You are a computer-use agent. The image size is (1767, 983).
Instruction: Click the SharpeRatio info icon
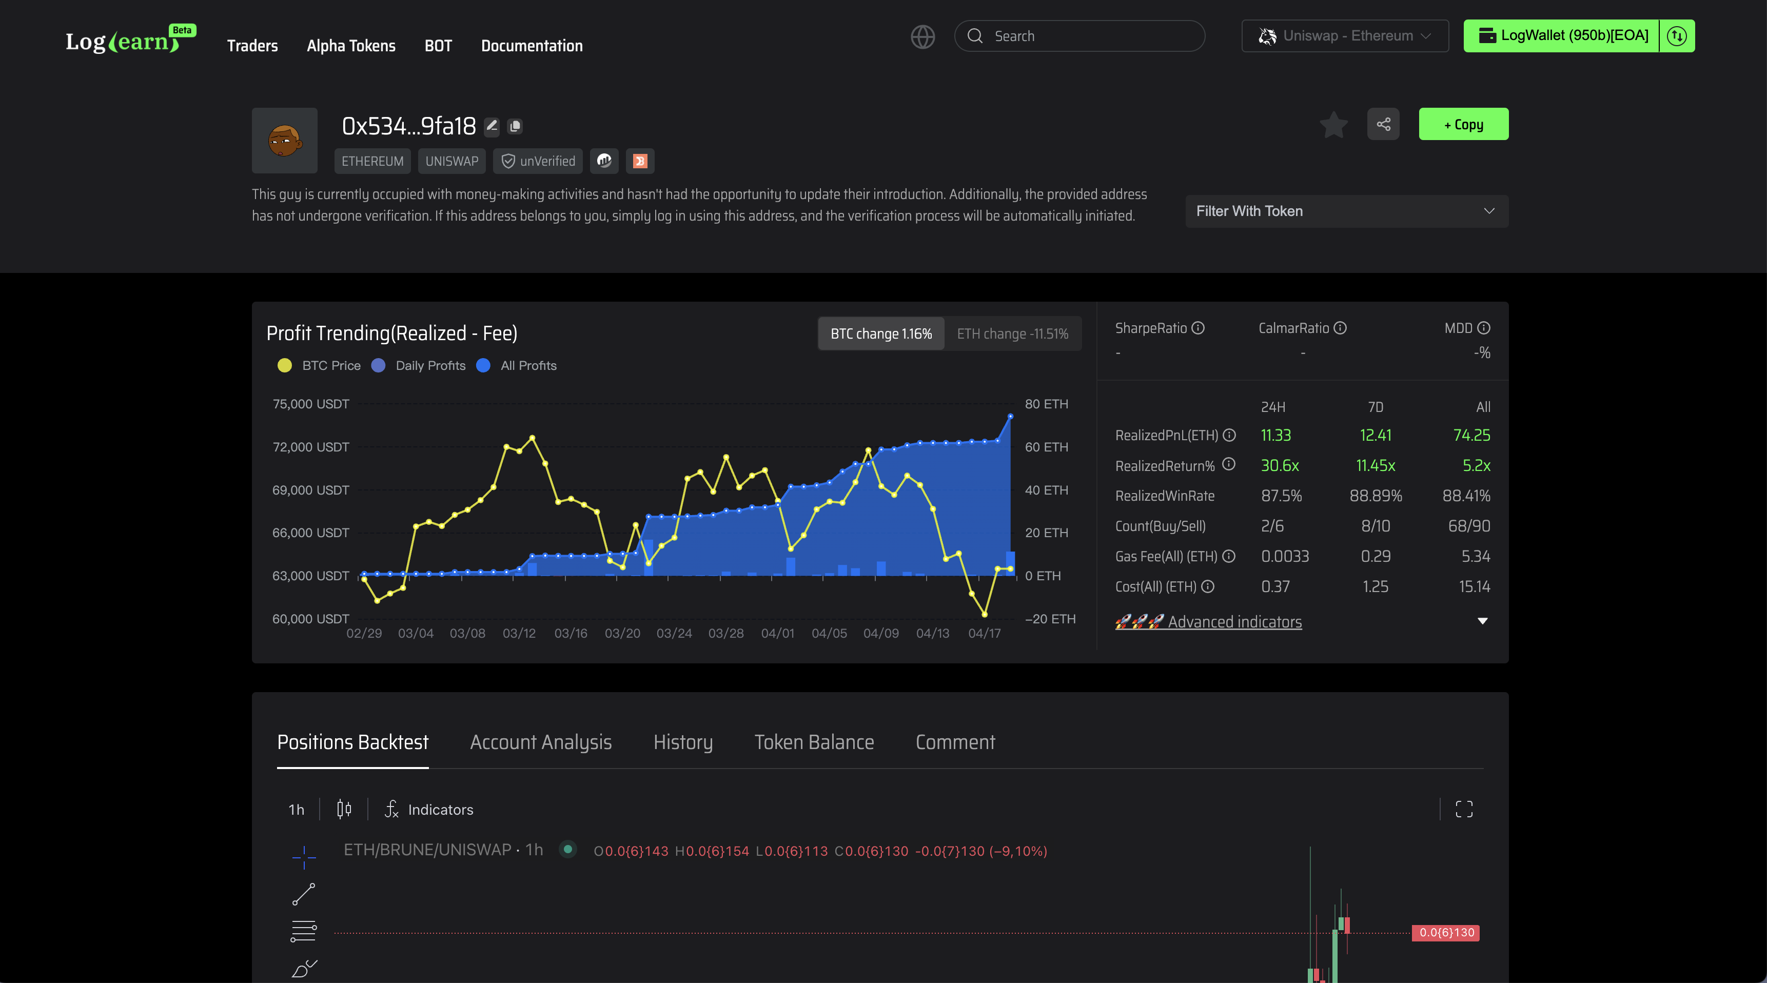click(1197, 328)
